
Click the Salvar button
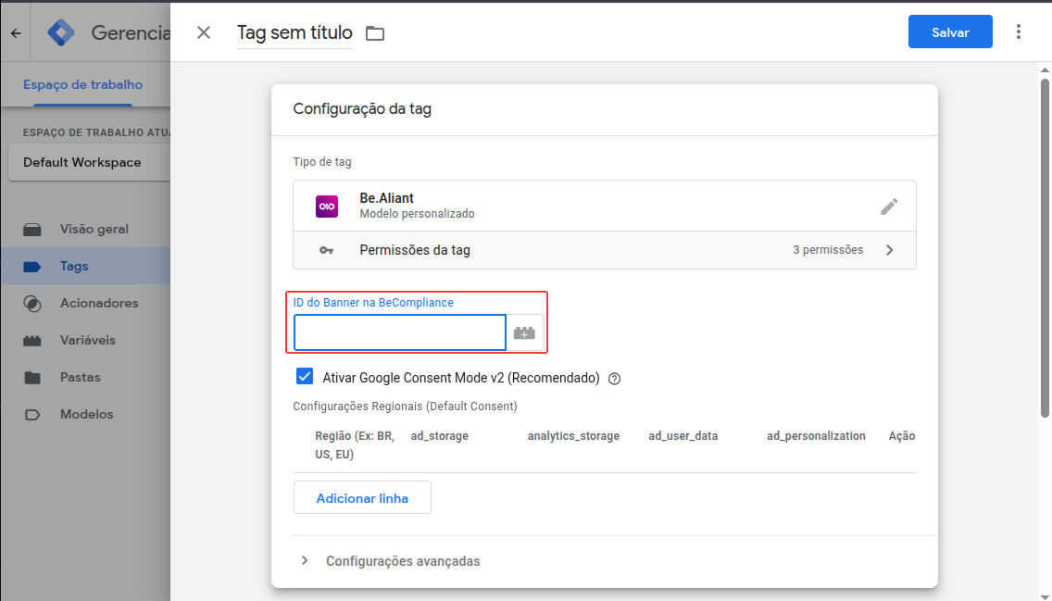(950, 32)
